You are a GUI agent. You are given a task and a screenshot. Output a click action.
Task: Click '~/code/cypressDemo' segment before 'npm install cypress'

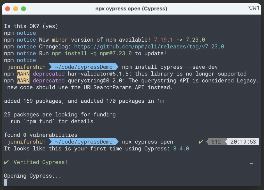tap(84, 67)
